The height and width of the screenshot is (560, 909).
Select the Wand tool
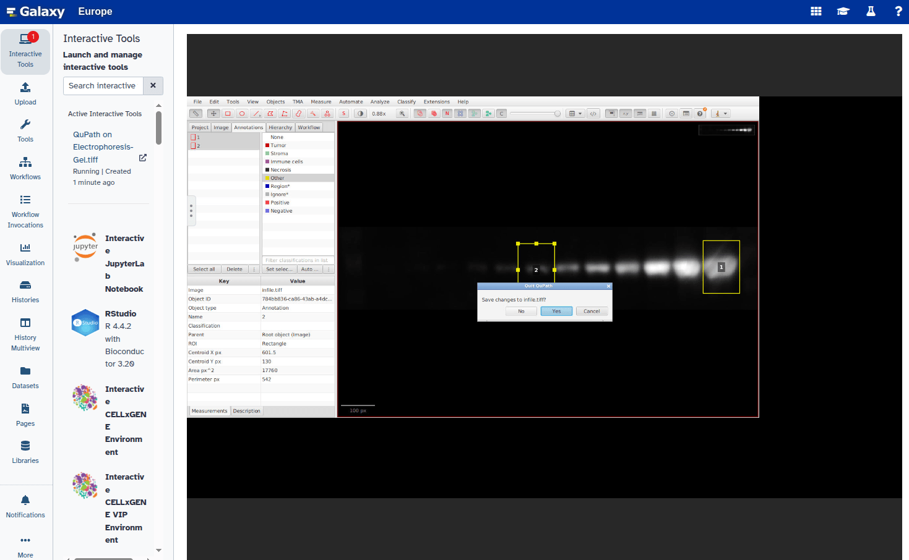[313, 114]
